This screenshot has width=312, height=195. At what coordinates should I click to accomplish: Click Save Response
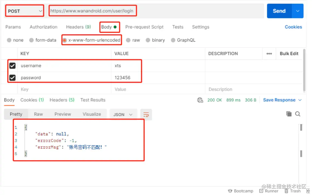pos(279,100)
